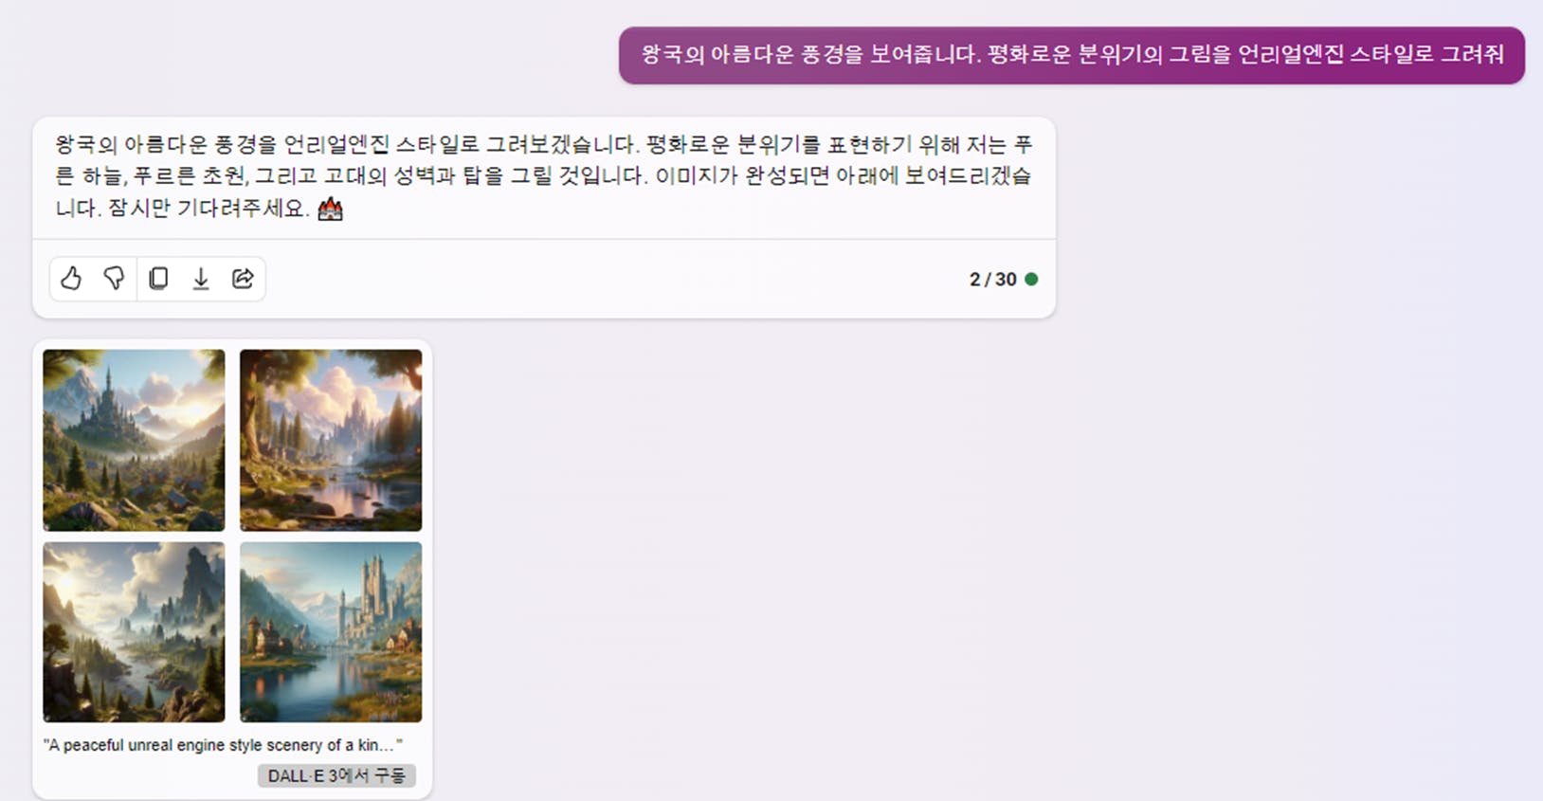Screen dimensions: 1543x801
Task: Click blank area left of DALL·E badge
Action: coord(147,776)
